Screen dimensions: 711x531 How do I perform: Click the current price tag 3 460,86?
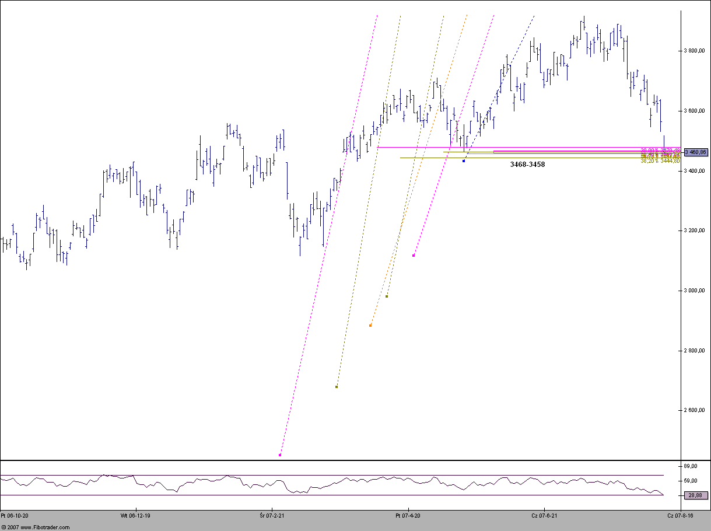pyautogui.click(x=696, y=152)
